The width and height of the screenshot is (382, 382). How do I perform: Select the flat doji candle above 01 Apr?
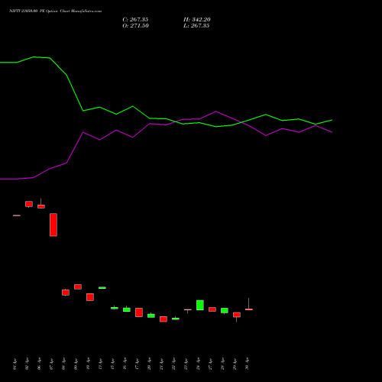[17, 215]
